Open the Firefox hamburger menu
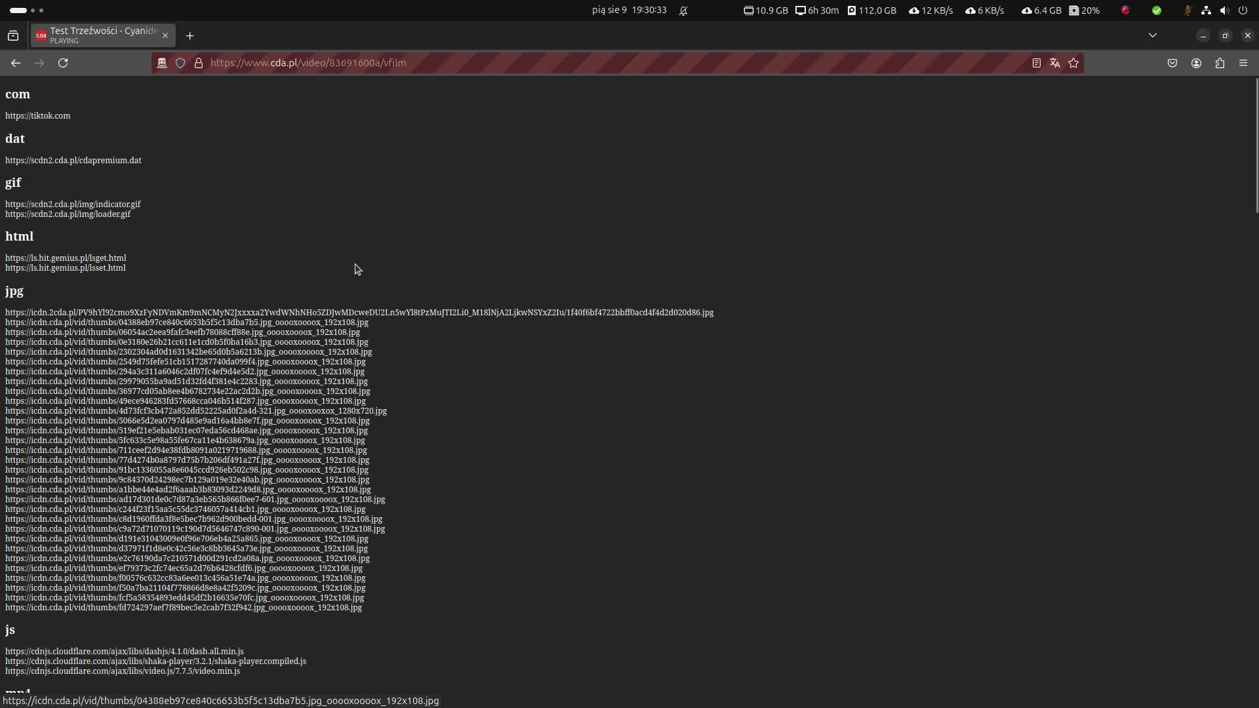This screenshot has height=708, width=1259. pos(1243,63)
